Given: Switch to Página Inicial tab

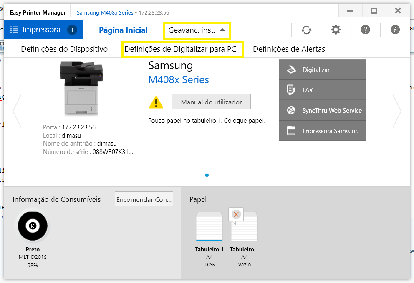Looking at the screenshot, I should click(123, 30).
